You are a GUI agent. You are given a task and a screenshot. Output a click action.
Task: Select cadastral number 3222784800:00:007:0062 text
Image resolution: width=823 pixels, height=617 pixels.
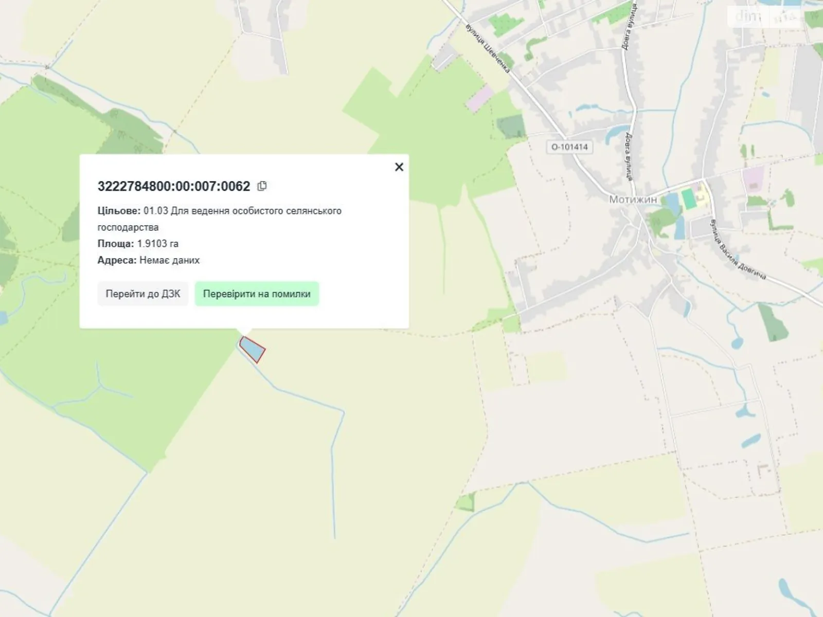[x=174, y=186]
